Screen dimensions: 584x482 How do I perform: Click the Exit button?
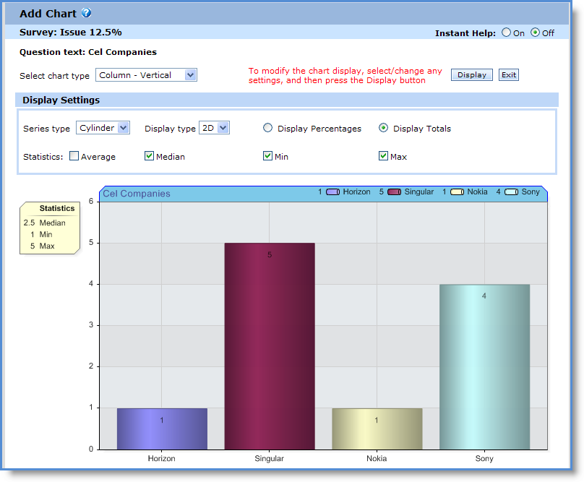508,75
